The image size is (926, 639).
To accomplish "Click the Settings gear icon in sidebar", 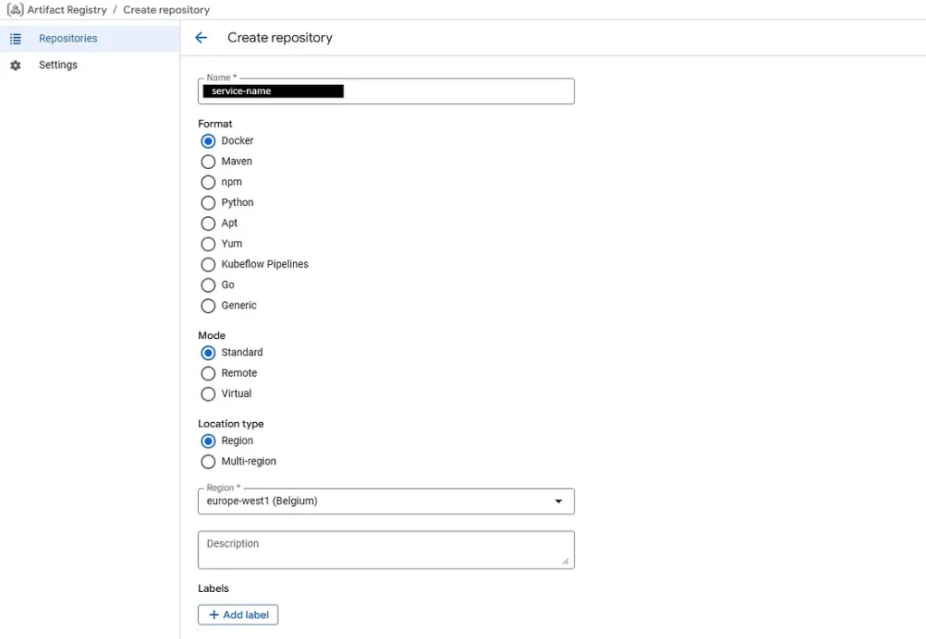I will click(x=15, y=65).
